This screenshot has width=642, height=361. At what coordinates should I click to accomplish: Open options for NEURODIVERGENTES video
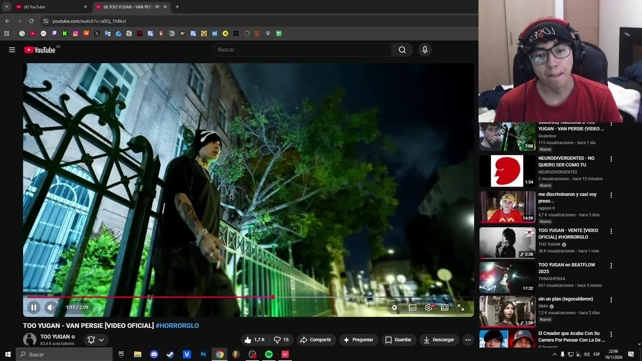611,159
